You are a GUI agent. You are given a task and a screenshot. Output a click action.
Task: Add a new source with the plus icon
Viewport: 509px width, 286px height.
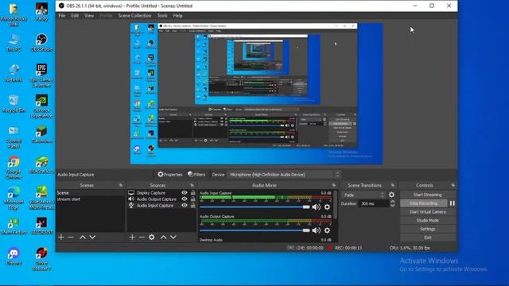[132, 238]
